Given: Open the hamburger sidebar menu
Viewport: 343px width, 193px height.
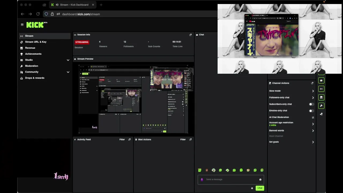Looking at the screenshot, I should [22, 25].
